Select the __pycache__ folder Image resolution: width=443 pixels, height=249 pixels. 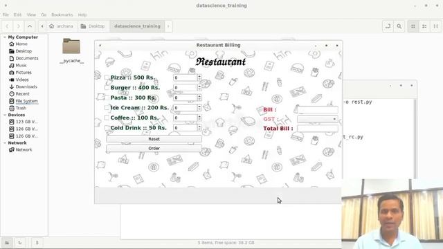coord(71,50)
